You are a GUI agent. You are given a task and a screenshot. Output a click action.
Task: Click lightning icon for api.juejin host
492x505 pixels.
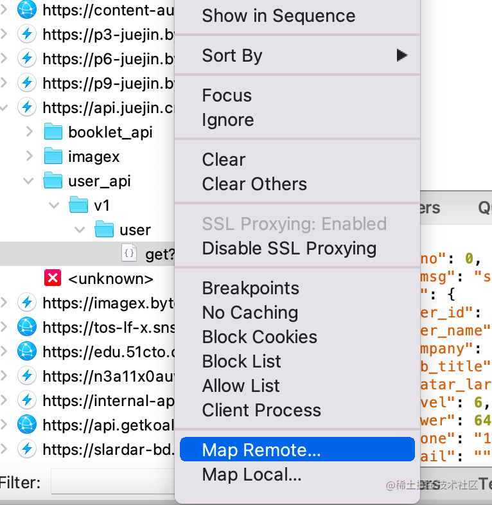pyautogui.click(x=27, y=107)
